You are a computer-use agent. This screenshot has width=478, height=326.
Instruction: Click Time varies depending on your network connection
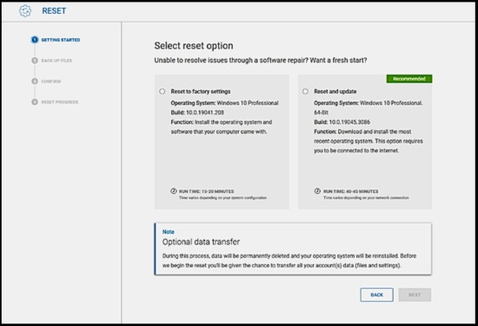tap(366, 198)
